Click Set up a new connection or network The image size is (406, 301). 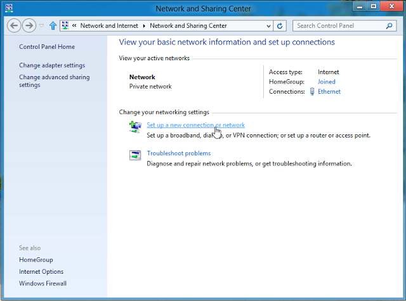tap(195, 125)
